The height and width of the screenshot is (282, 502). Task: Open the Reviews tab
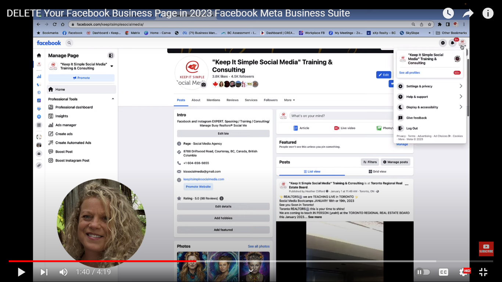(232, 100)
